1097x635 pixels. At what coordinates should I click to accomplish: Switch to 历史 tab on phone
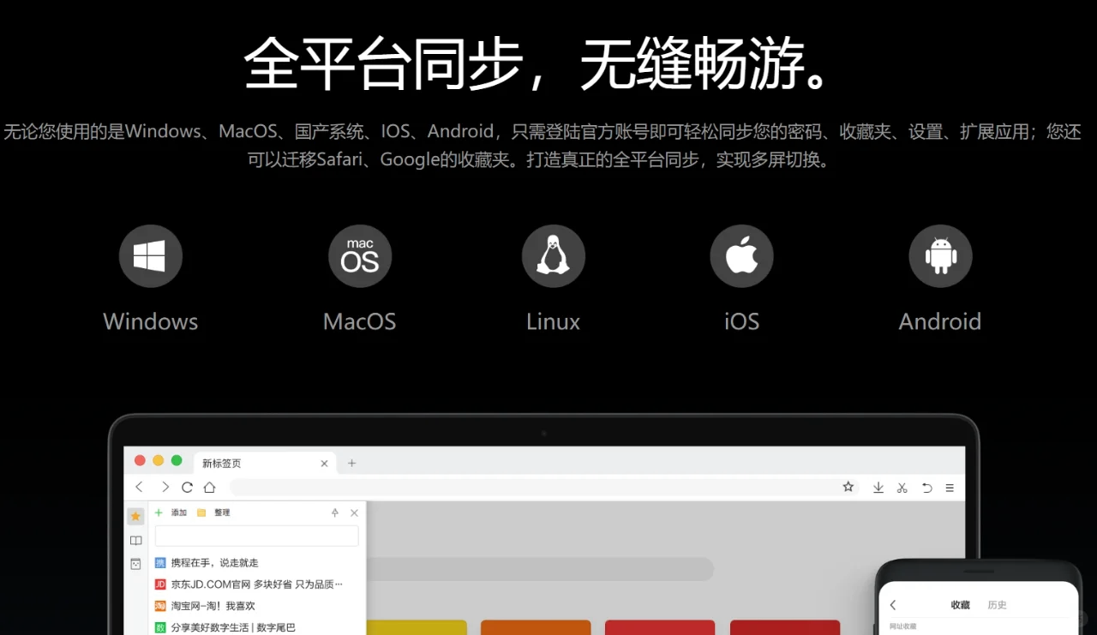coord(997,605)
